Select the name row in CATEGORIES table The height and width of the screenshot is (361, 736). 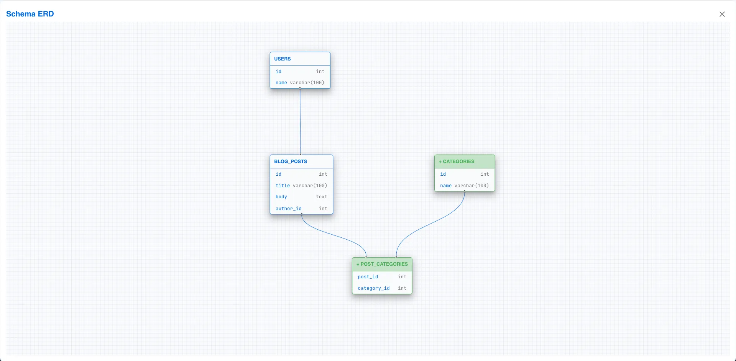(465, 186)
